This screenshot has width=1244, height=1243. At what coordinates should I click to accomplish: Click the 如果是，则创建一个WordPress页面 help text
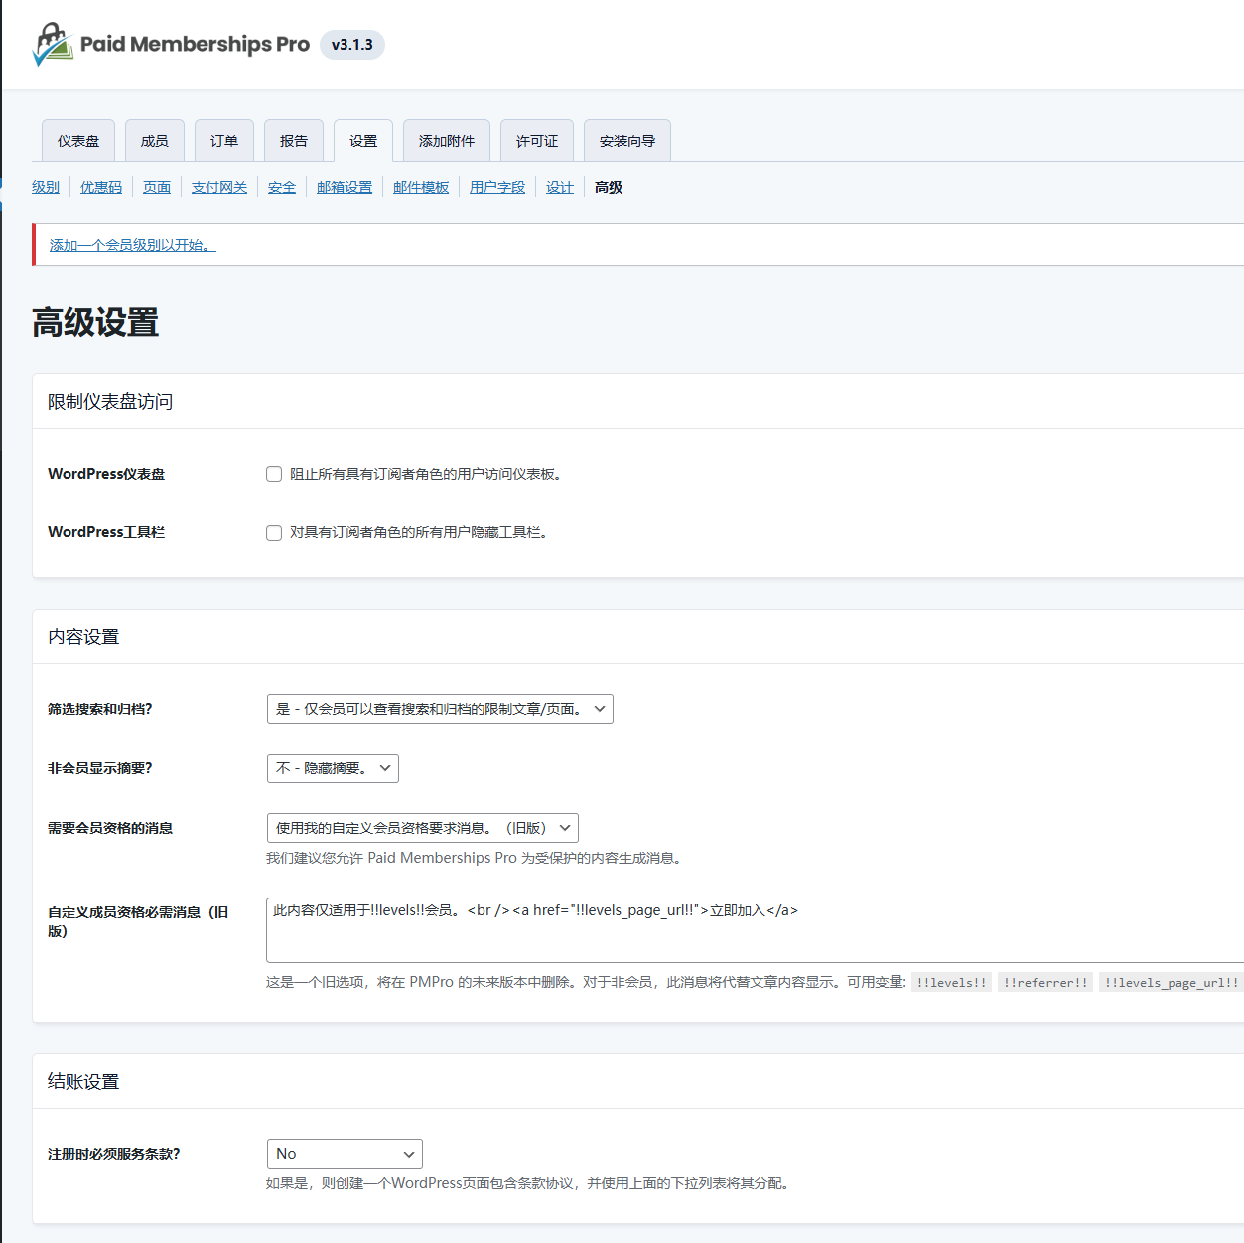tap(530, 1183)
